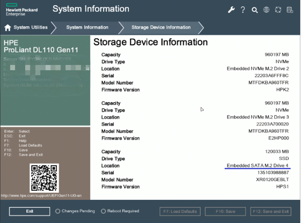Click the circular arrows reboot icon
Viewport: 301px width, 223px height.
pos(278,10)
